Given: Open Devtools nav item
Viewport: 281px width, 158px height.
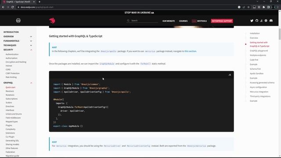Looking at the screenshot, I should [x=199, y=21].
